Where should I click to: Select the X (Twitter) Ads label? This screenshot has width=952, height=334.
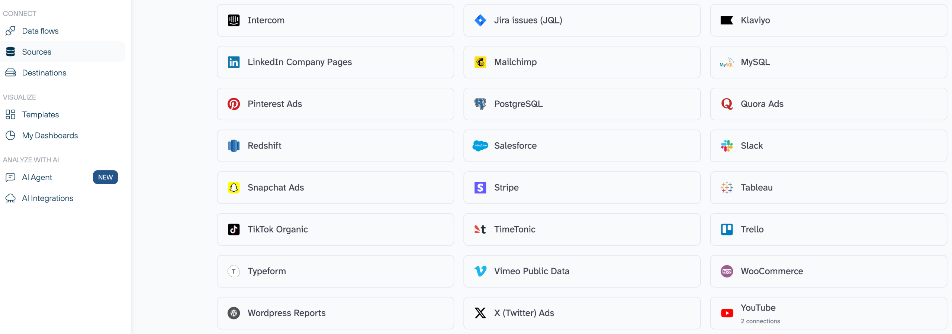coord(524,313)
